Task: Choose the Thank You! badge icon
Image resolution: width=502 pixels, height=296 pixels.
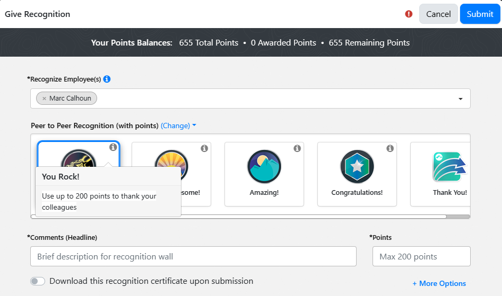Action: click(449, 166)
